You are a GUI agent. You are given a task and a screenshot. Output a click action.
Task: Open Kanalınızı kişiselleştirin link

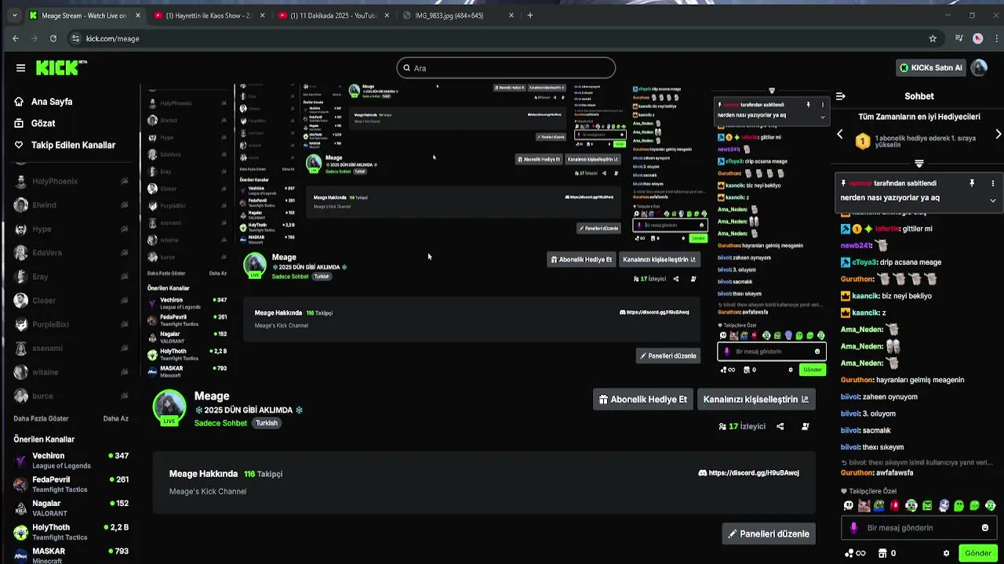756,399
